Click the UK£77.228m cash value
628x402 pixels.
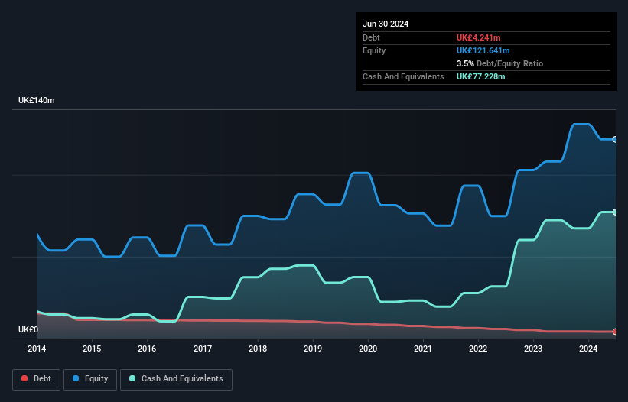coord(480,76)
